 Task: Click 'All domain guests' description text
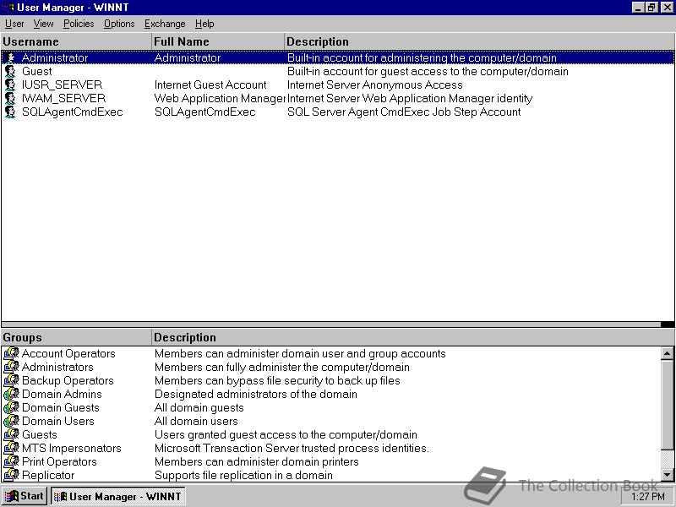[199, 408]
